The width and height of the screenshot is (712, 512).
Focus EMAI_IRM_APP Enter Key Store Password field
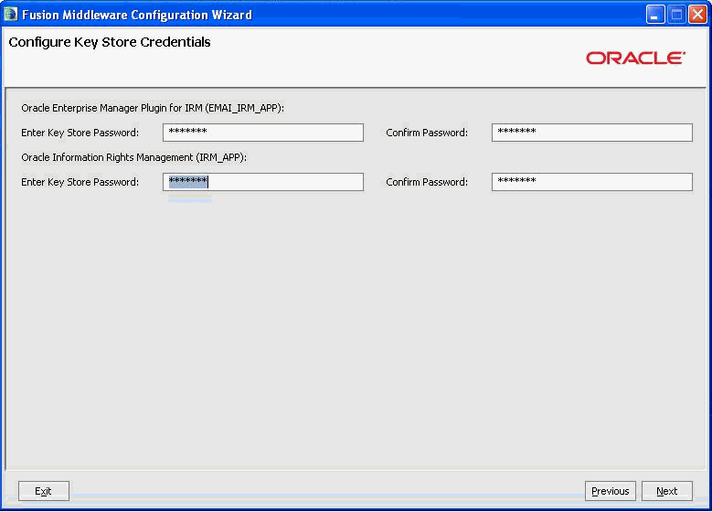263,133
